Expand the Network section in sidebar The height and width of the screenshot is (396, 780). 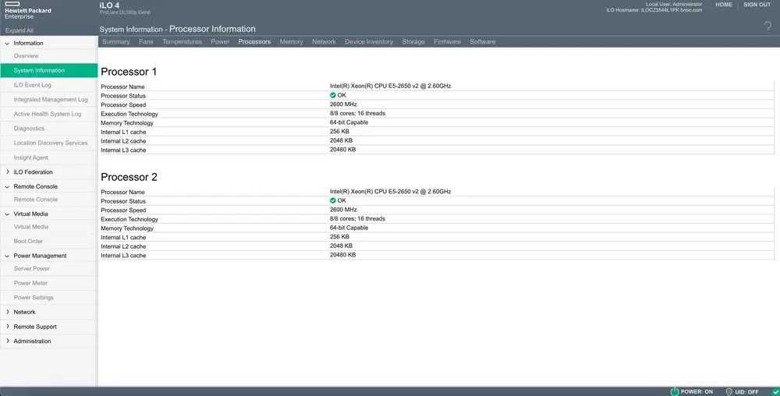coord(7,312)
